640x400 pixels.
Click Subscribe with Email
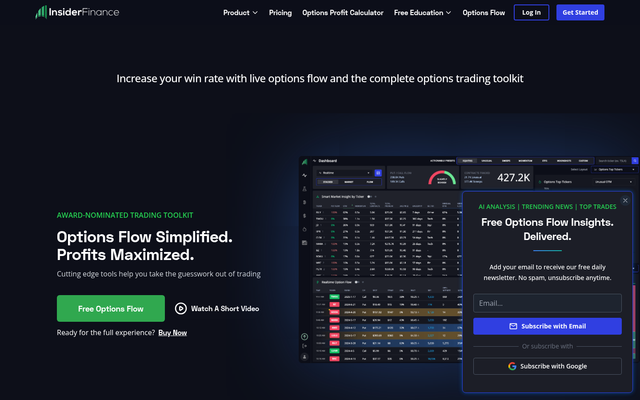pos(548,326)
